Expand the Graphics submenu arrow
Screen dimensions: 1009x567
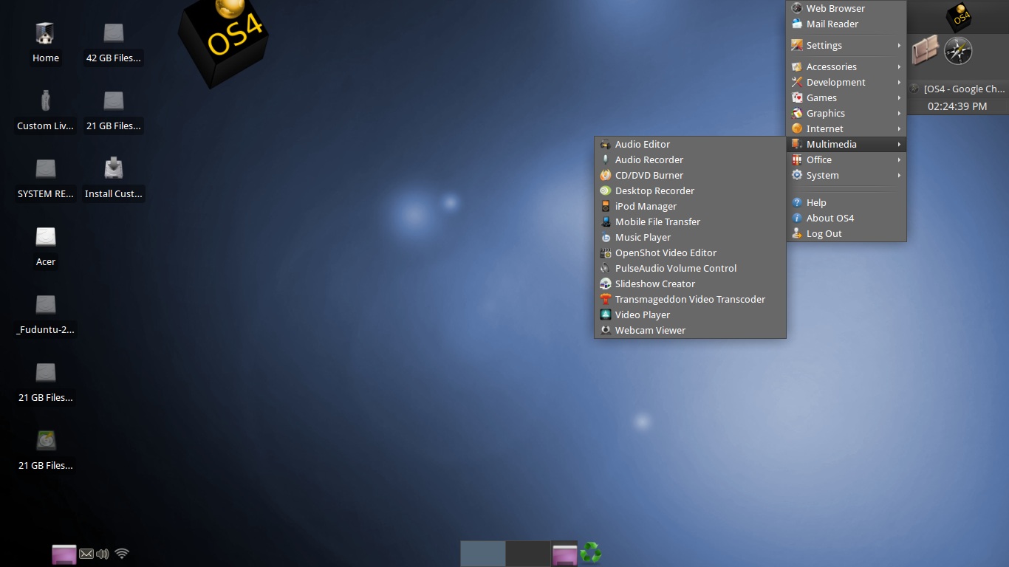coord(899,114)
